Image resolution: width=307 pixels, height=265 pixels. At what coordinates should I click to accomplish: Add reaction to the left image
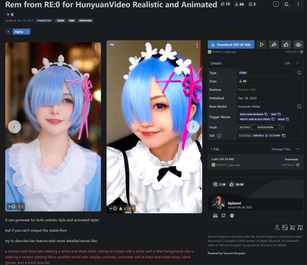pyautogui.click(x=12, y=206)
